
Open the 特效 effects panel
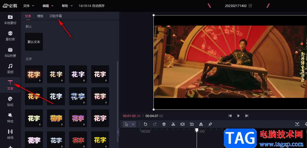(x=10, y=118)
